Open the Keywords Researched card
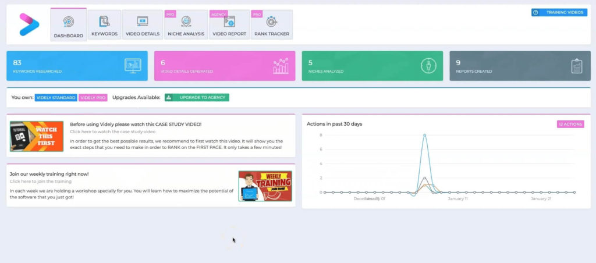596x263 pixels. (77, 66)
